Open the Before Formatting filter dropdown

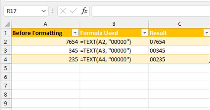(75, 33)
